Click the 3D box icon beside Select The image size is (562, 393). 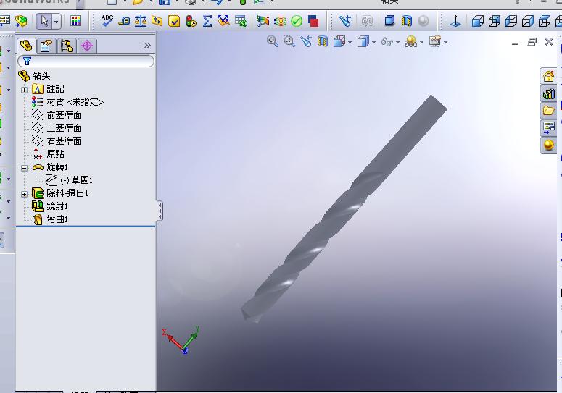click(21, 21)
